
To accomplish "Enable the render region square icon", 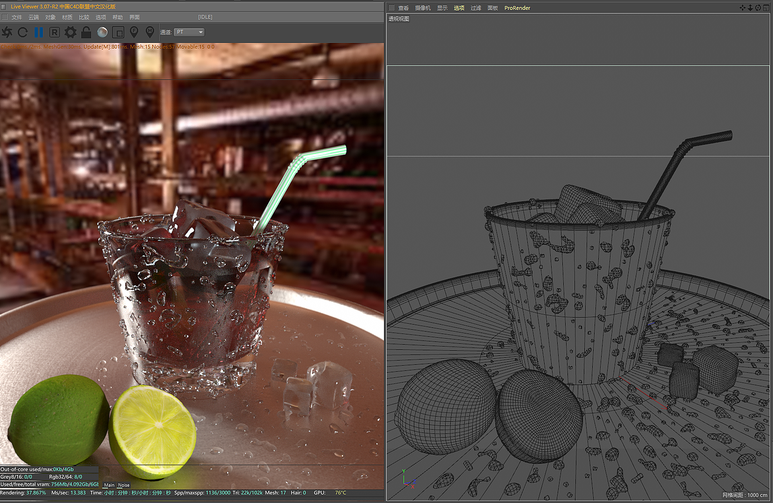I will point(118,32).
